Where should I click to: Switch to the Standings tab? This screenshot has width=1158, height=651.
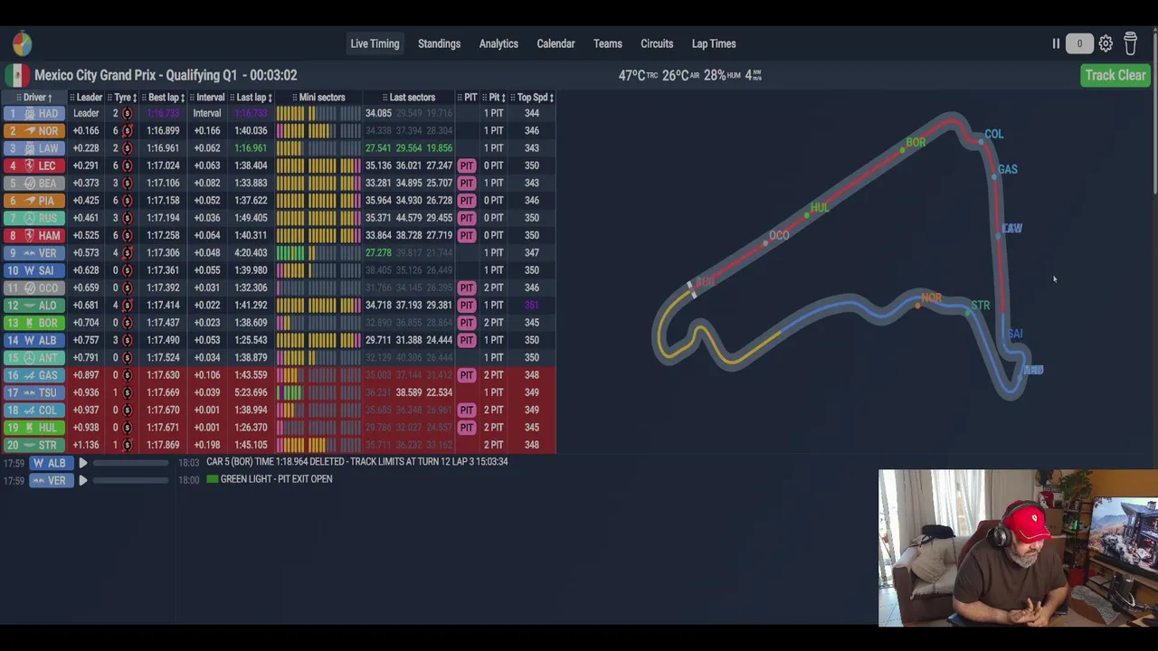(x=439, y=43)
